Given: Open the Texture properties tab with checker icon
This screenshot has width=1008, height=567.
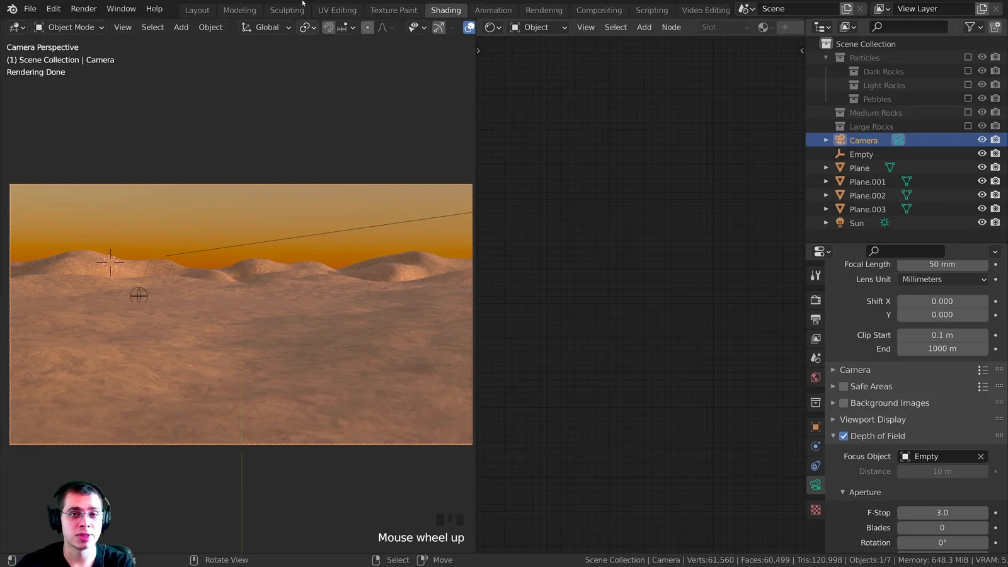Looking at the screenshot, I should coord(815,510).
